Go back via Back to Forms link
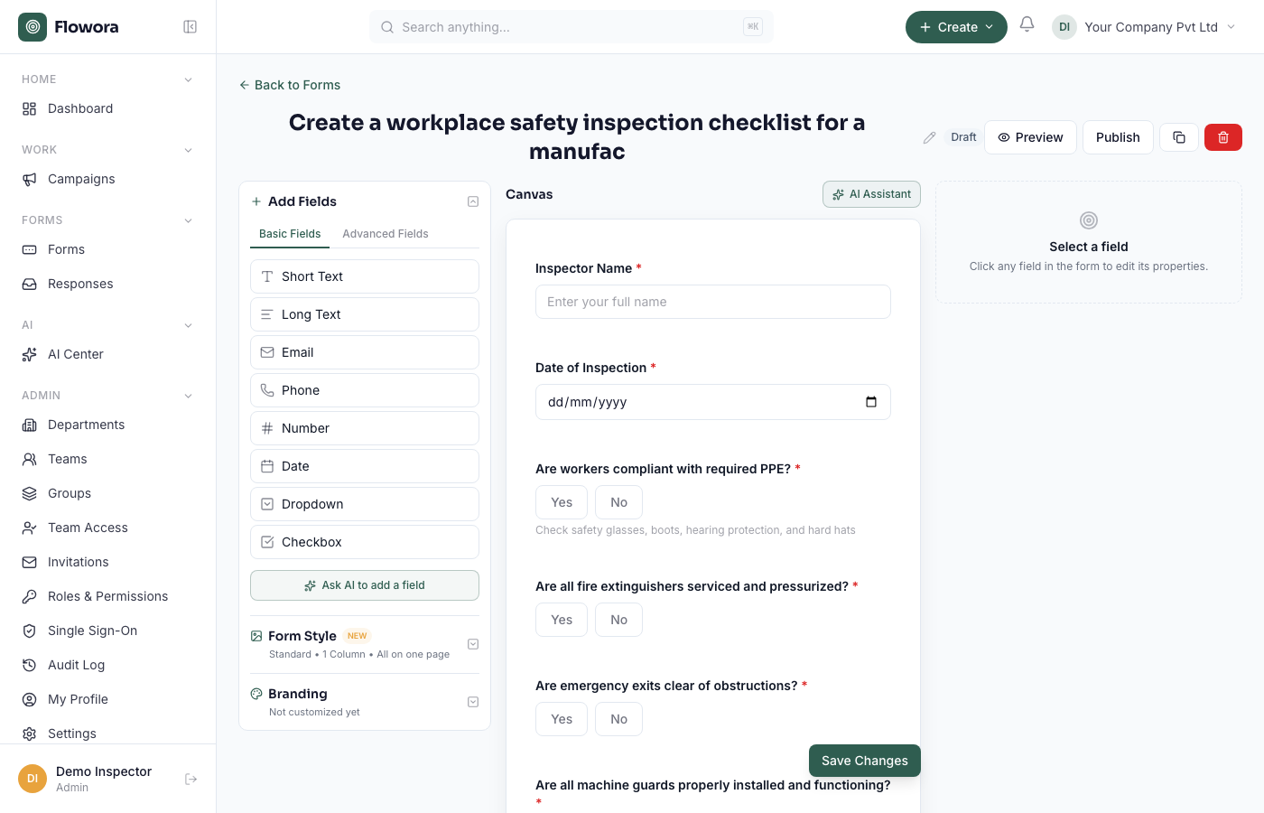Screen dimensions: 1264x813 coord(290,85)
